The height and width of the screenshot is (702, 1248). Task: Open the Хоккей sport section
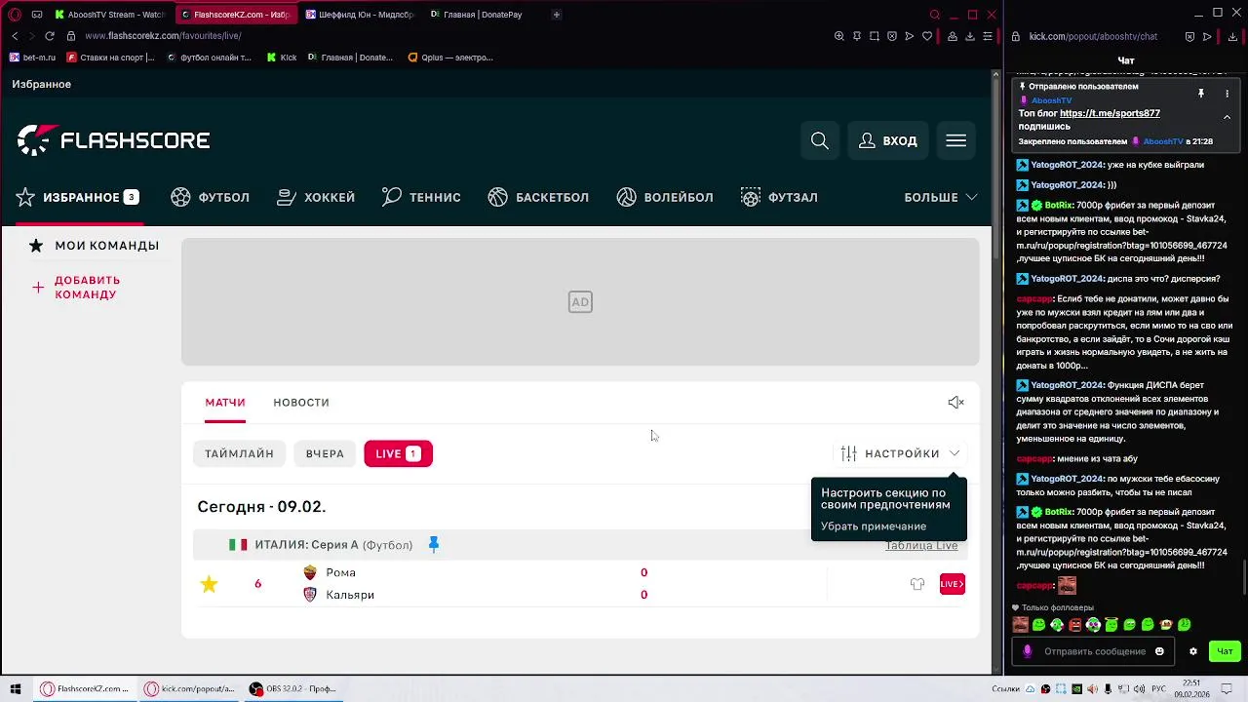pyautogui.click(x=316, y=197)
